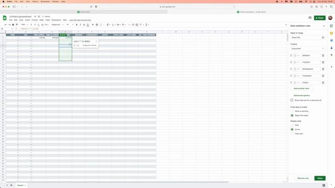This screenshot has height=188, width=335.
Task: Open the Insert menu
Action: tap(27, 20)
